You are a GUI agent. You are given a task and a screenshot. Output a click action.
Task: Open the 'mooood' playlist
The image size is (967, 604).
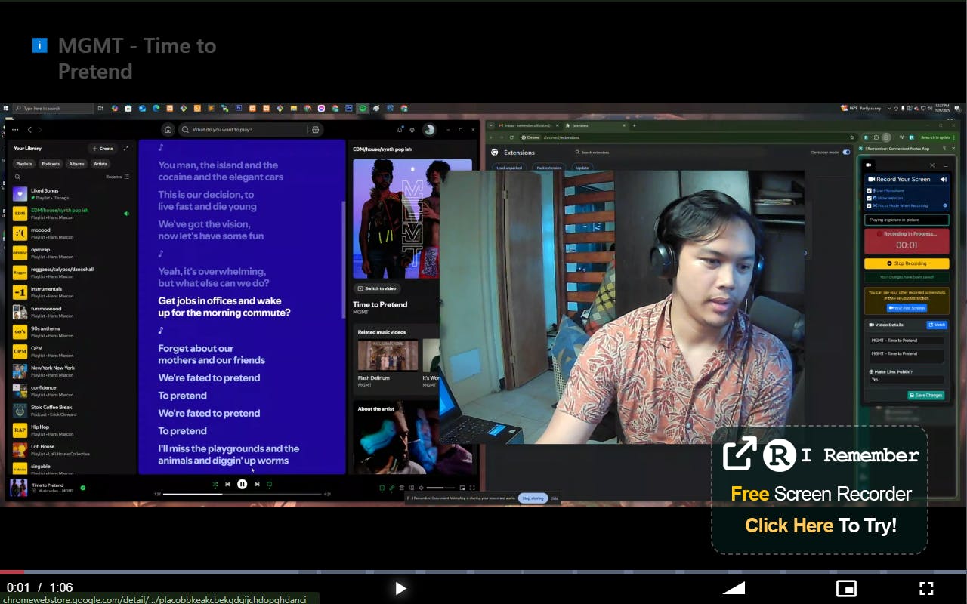click(71, 233)
